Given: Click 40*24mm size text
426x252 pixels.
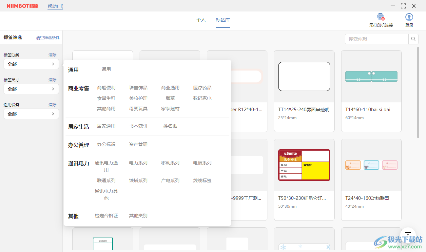Looking at the screenshot, I should [x=355, y=206].
